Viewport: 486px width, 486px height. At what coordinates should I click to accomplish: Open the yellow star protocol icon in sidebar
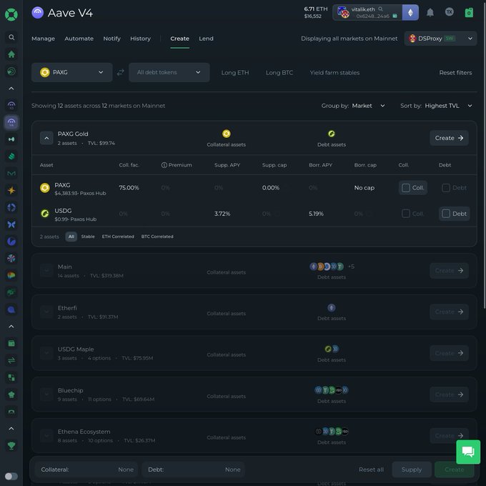pyautogui.click(x=11, y=190)
